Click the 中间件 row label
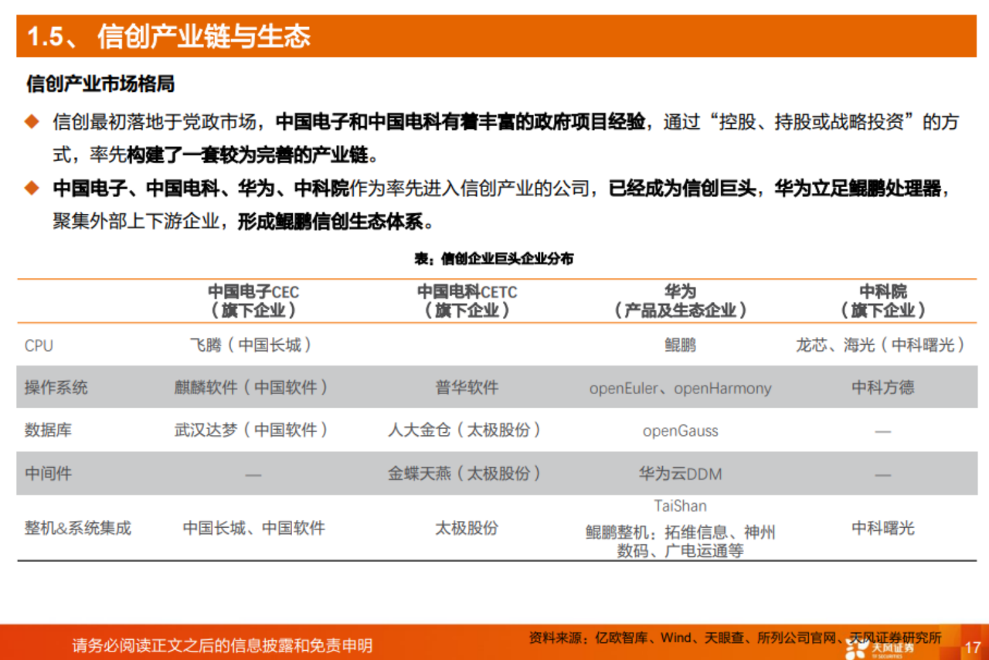 point(48,473)
